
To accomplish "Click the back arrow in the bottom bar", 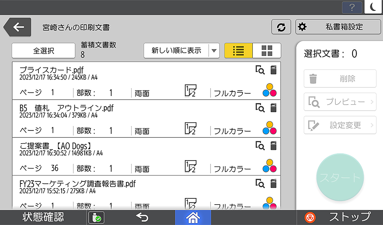I will [x=142, y=218].
